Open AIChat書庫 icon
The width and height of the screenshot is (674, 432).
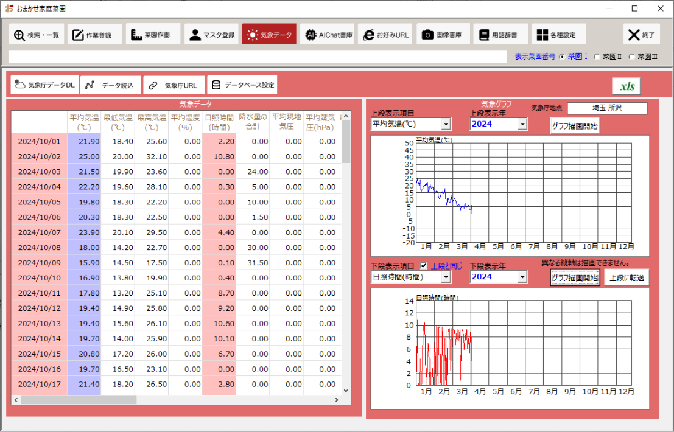click(x=311, y=35)
